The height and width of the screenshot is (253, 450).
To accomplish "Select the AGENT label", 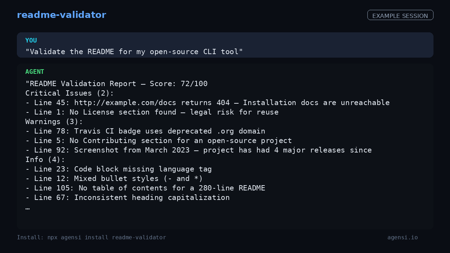I will tap(35, 72).
